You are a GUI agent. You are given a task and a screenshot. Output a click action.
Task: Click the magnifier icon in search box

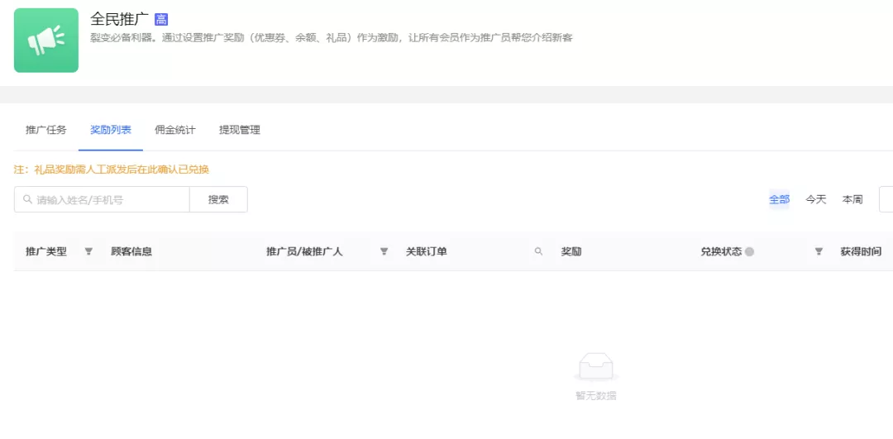(27, 200)
